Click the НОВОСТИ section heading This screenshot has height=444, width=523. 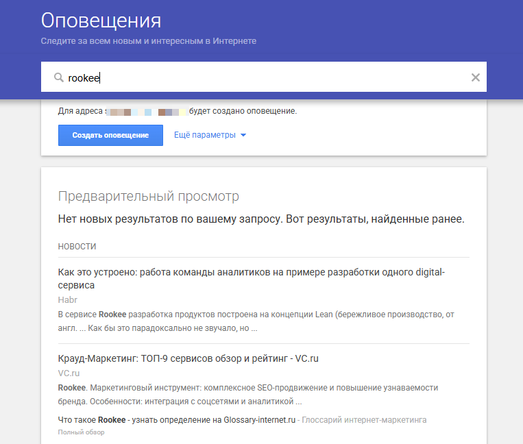[77, 247]
